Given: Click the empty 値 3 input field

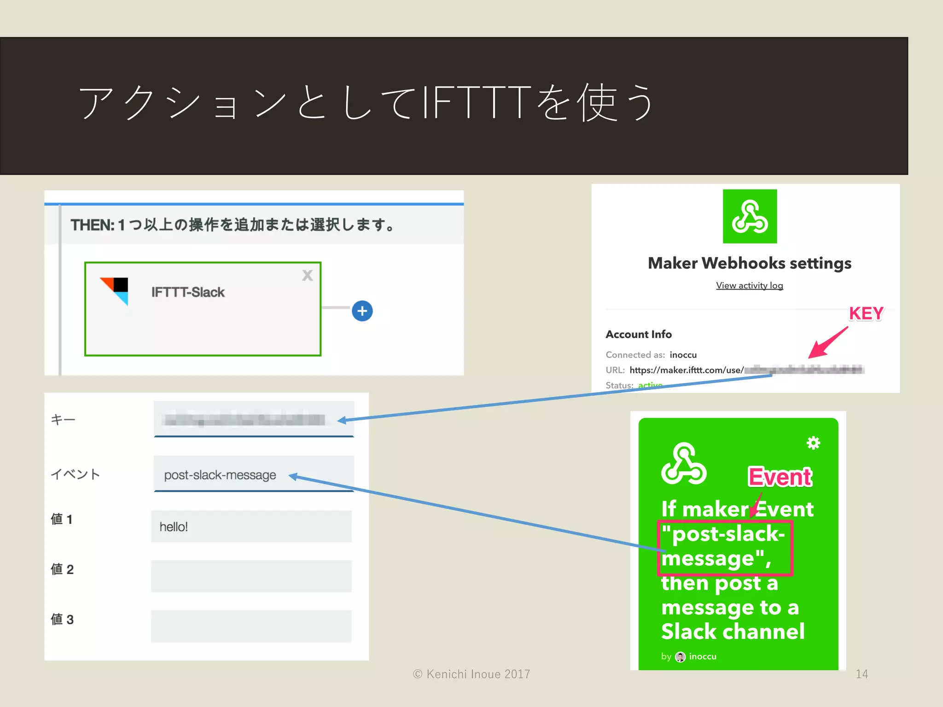Looking at the screenshot, I should (251, 626).
